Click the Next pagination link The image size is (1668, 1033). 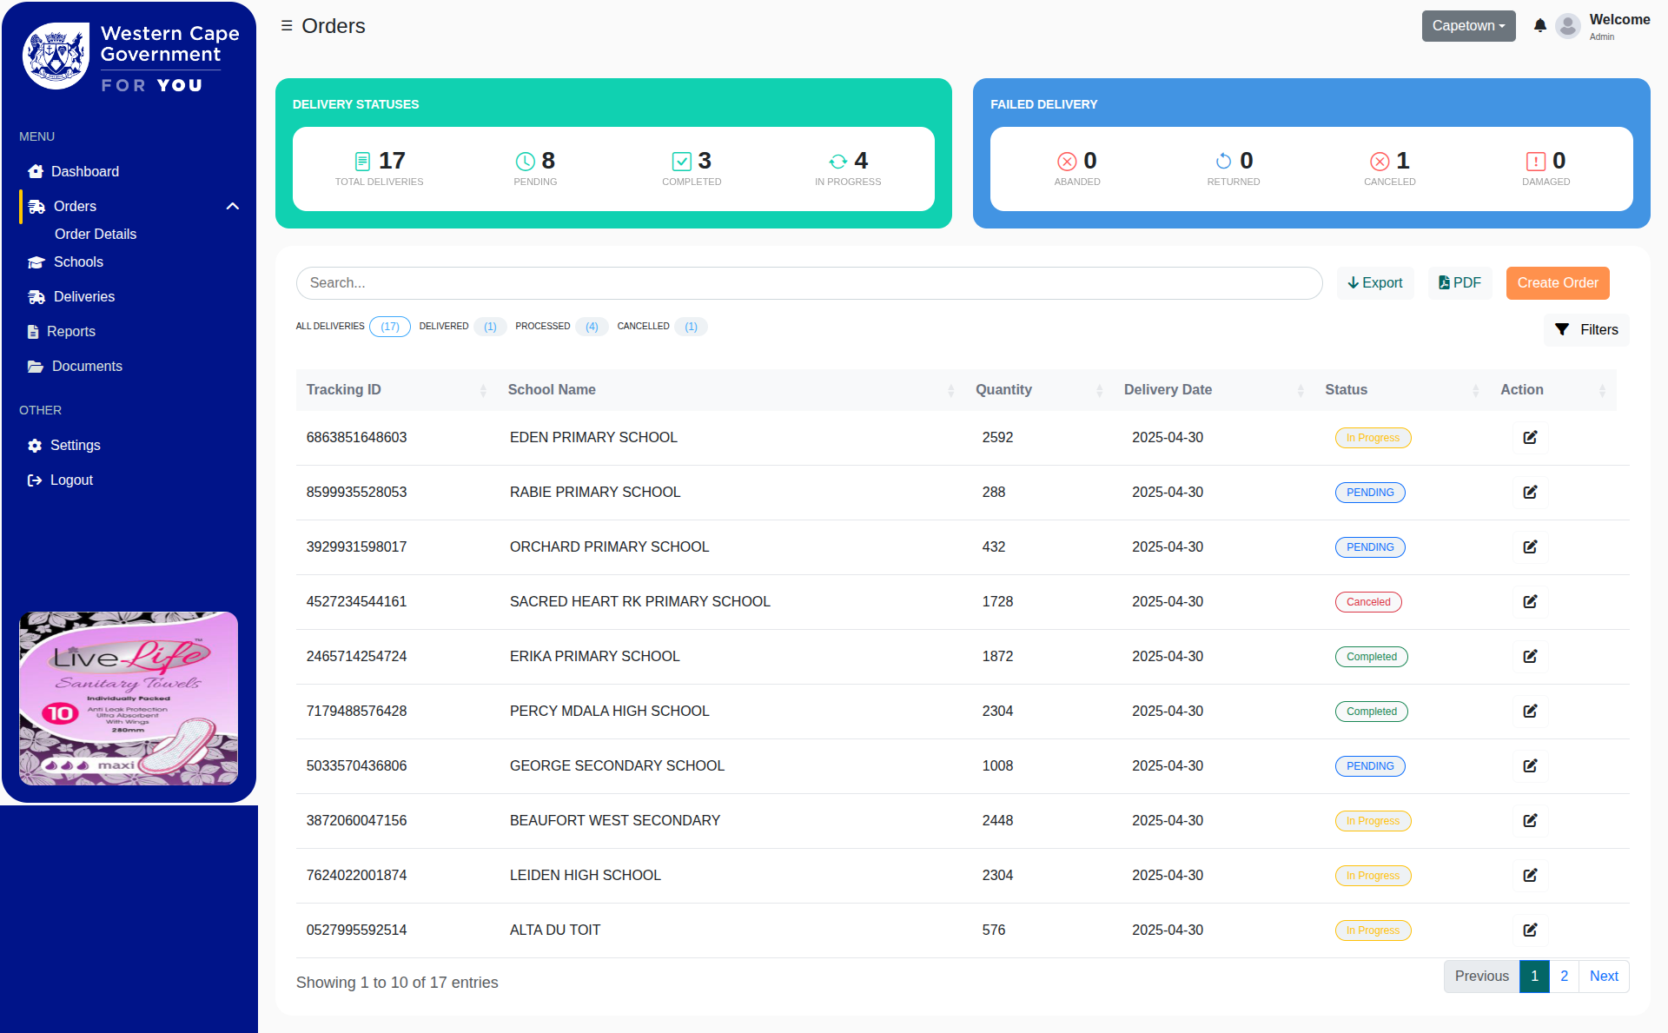tap(1604, 976)
